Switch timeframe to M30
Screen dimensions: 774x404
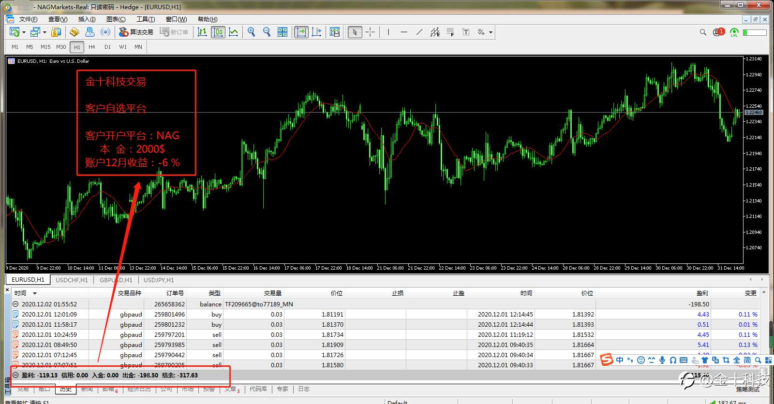[x=61, y=47]
